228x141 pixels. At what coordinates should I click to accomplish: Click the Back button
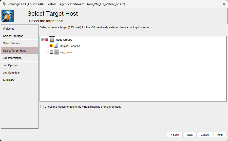point(175,135)
